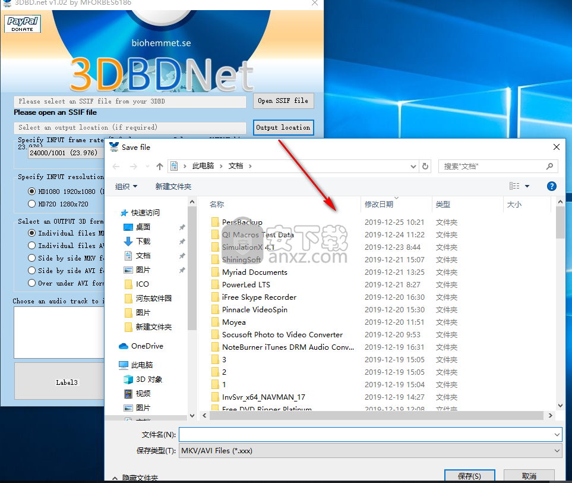Click the 文件名 input field
This screenshot has height=483, width=572.
pyautogui.click(x=366, y=435)
